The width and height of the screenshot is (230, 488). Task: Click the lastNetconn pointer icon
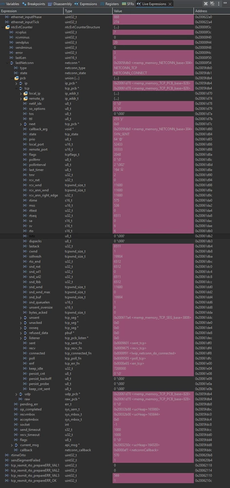pos(12,63)
